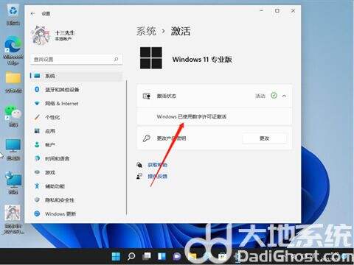Open 时间和语言 settings
The image size is (354, 265).
76,158
